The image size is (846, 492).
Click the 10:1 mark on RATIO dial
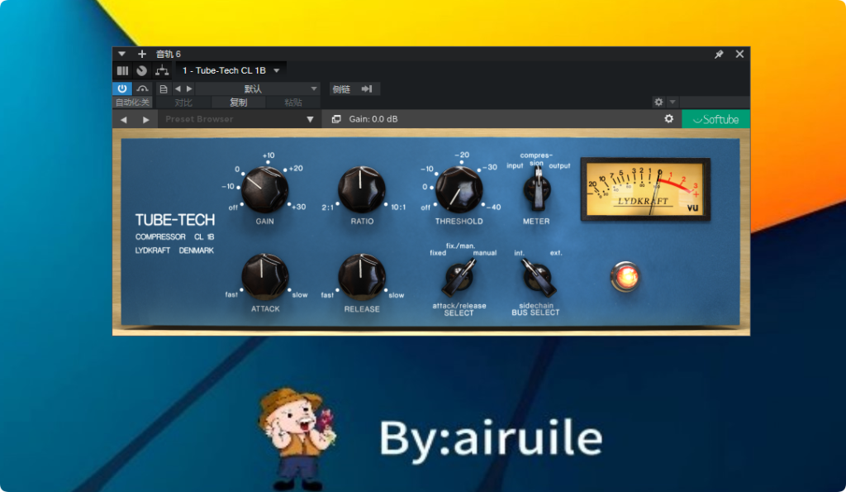398,208
